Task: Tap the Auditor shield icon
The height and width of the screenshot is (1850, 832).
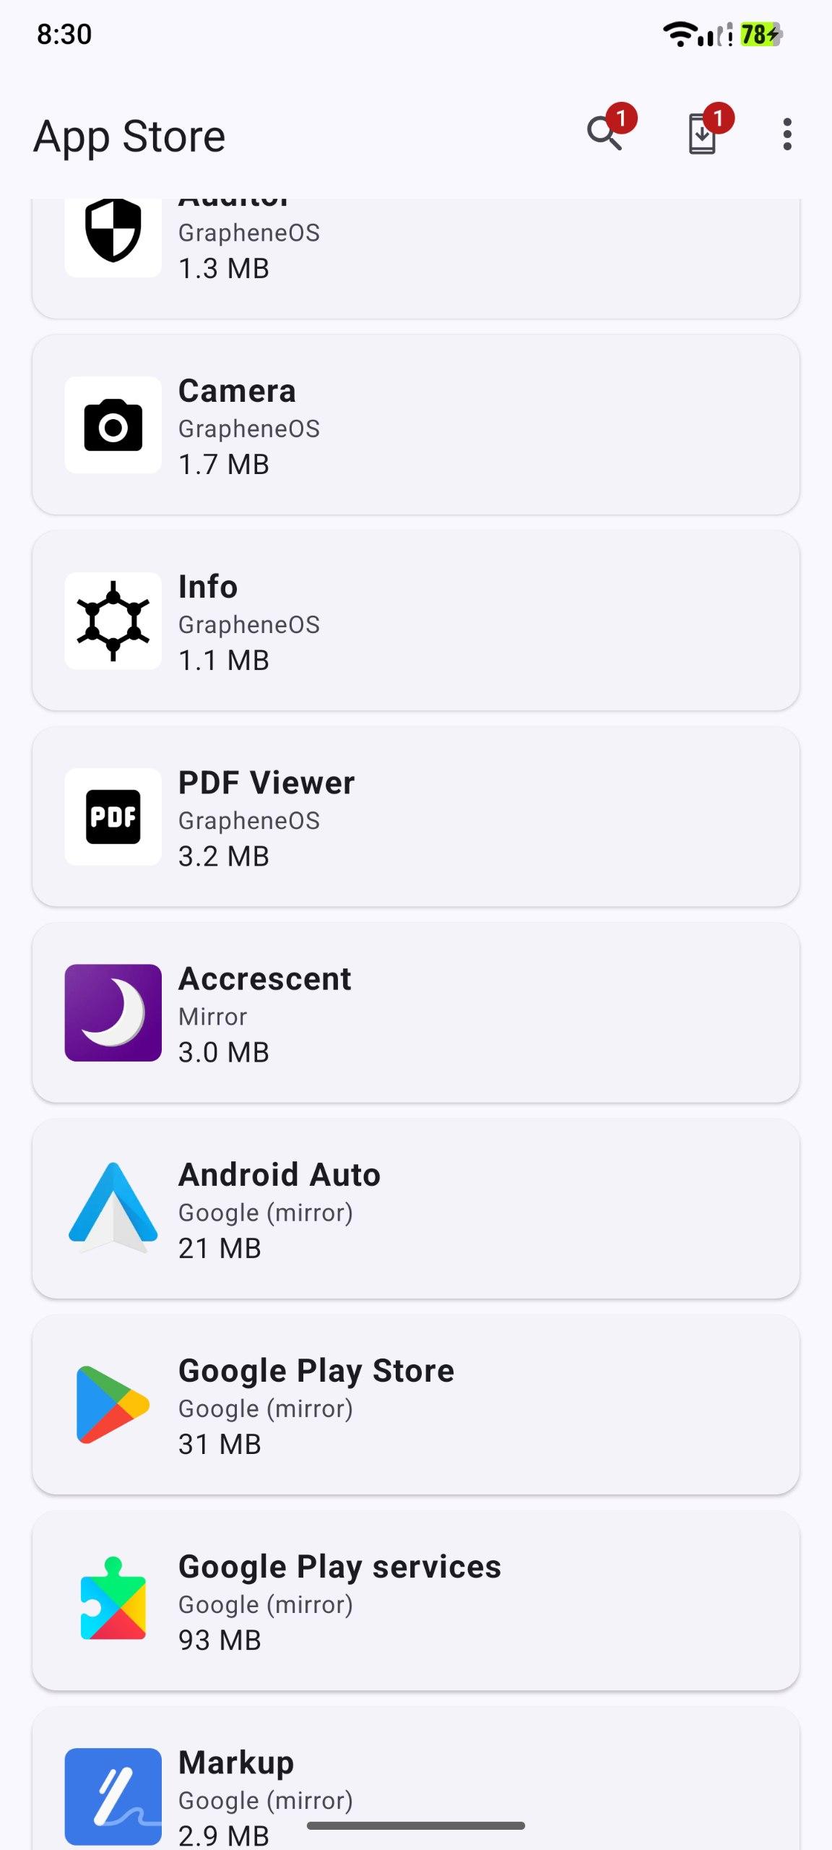Action: click(113, 231)
